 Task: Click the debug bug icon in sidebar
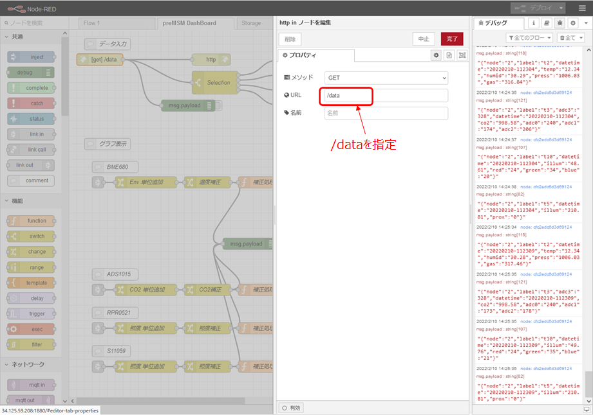559,23
